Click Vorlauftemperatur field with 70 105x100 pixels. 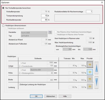44,12
